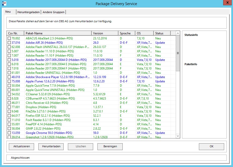Check the Adobe AIR 26 package box
Viewport: 233px width, 167px height.
click(9, 42)
